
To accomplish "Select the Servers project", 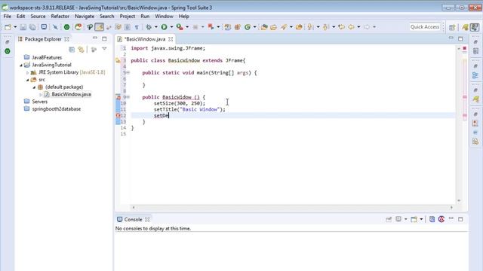I will tap(39, 102).
